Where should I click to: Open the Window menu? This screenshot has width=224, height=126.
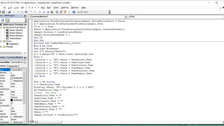click(x=75, y=8)
